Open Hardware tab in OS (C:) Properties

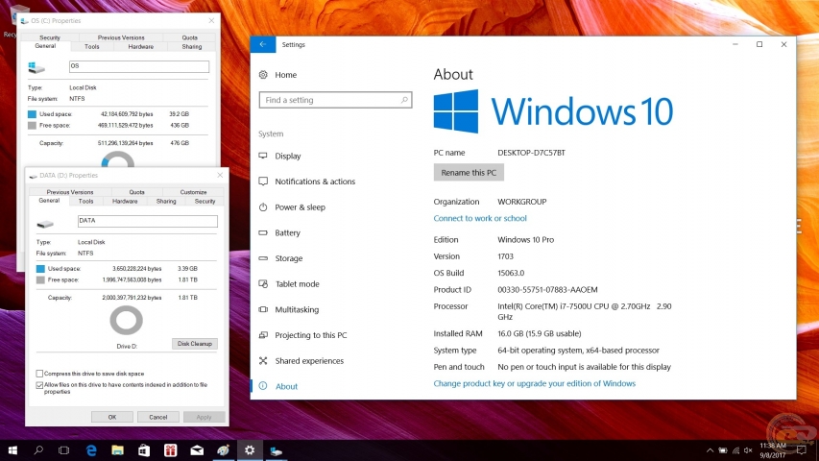(141, 46)
